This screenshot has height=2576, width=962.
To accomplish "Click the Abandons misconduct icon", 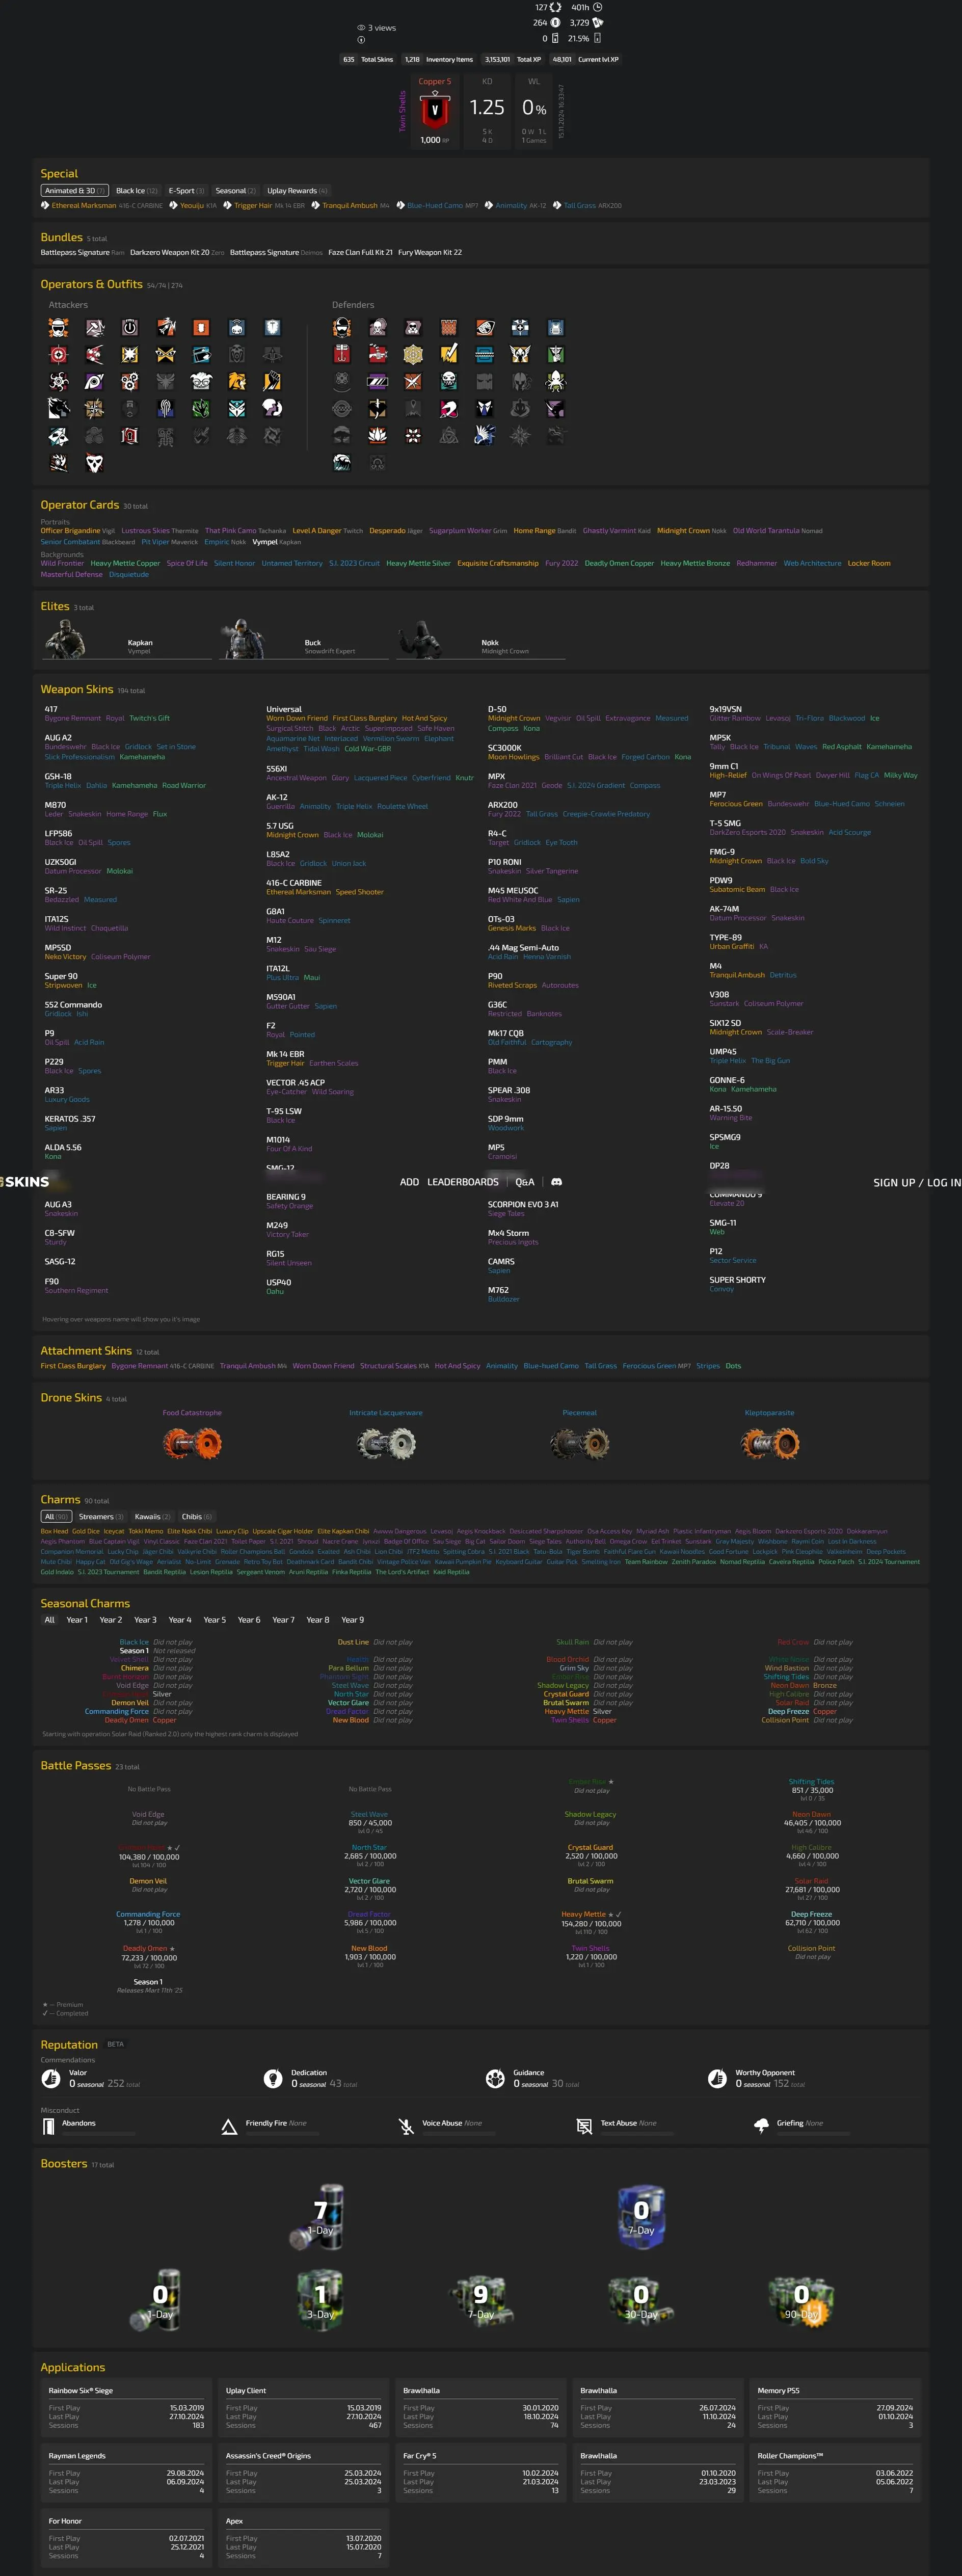I will [x=48, y=2127].
